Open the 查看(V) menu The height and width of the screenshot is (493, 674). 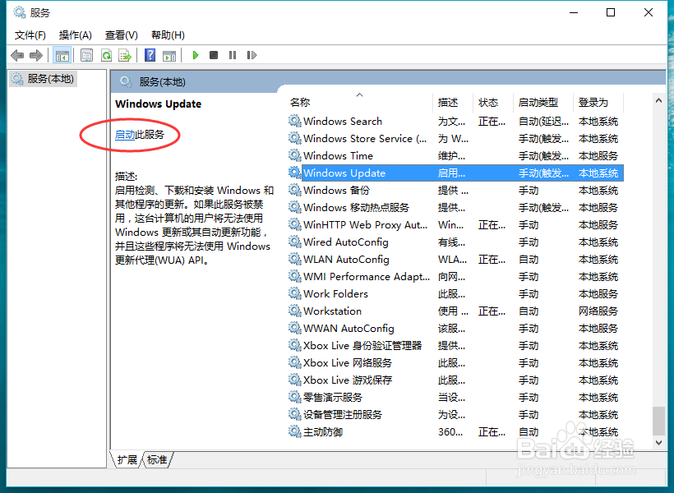(121, 35)
